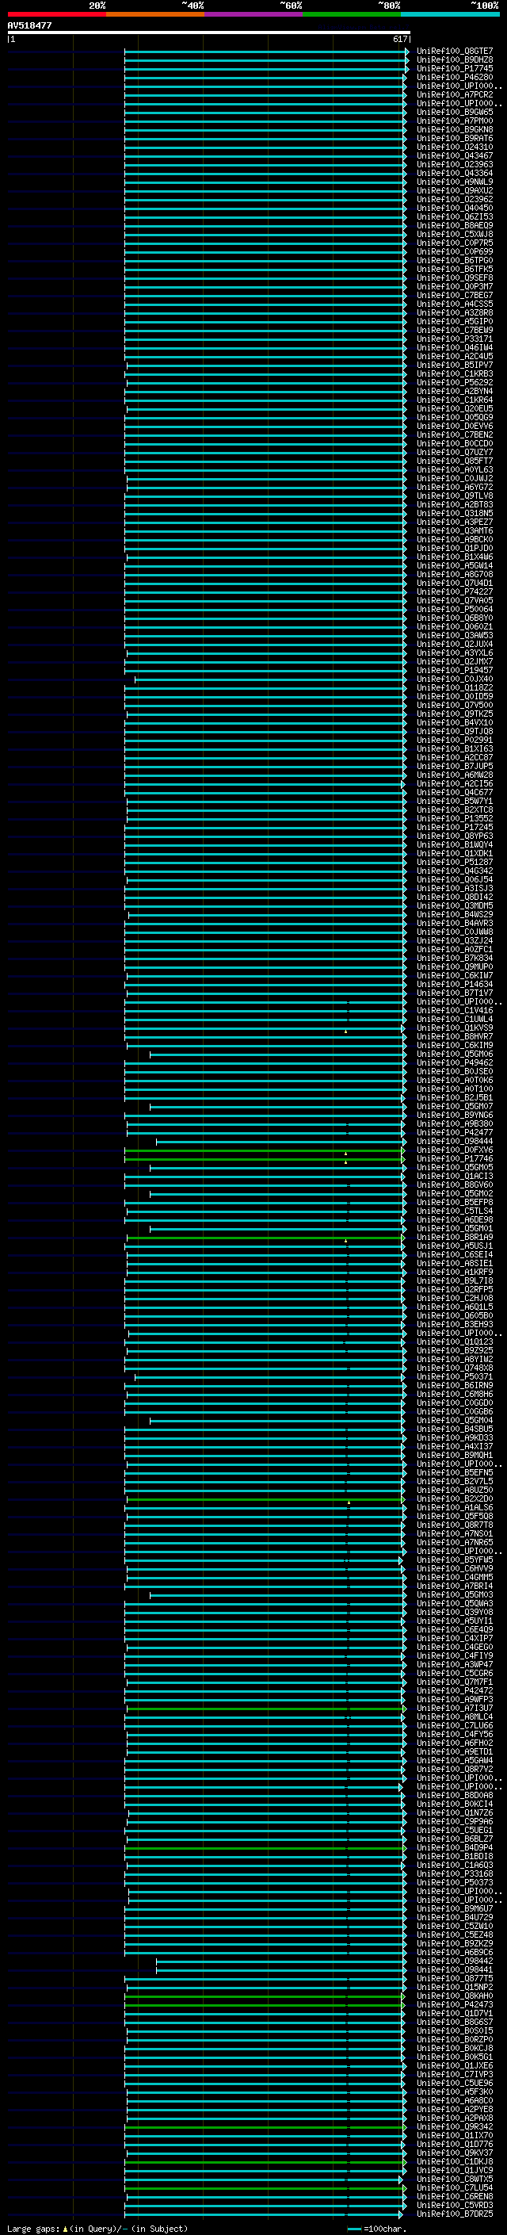Image resolution: width=507 pixels, height=2235 pixels.
Task: Select the UniRef100_B8GV60 label
Action: 454,1185
